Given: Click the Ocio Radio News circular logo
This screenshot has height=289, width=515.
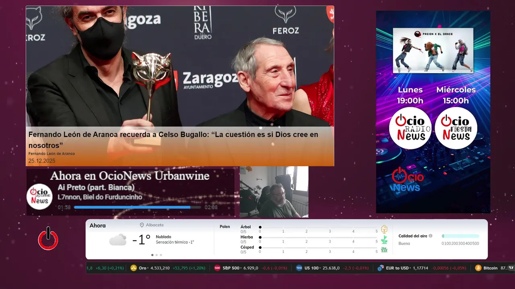Looking at the screenshot, I should (410, 128).
